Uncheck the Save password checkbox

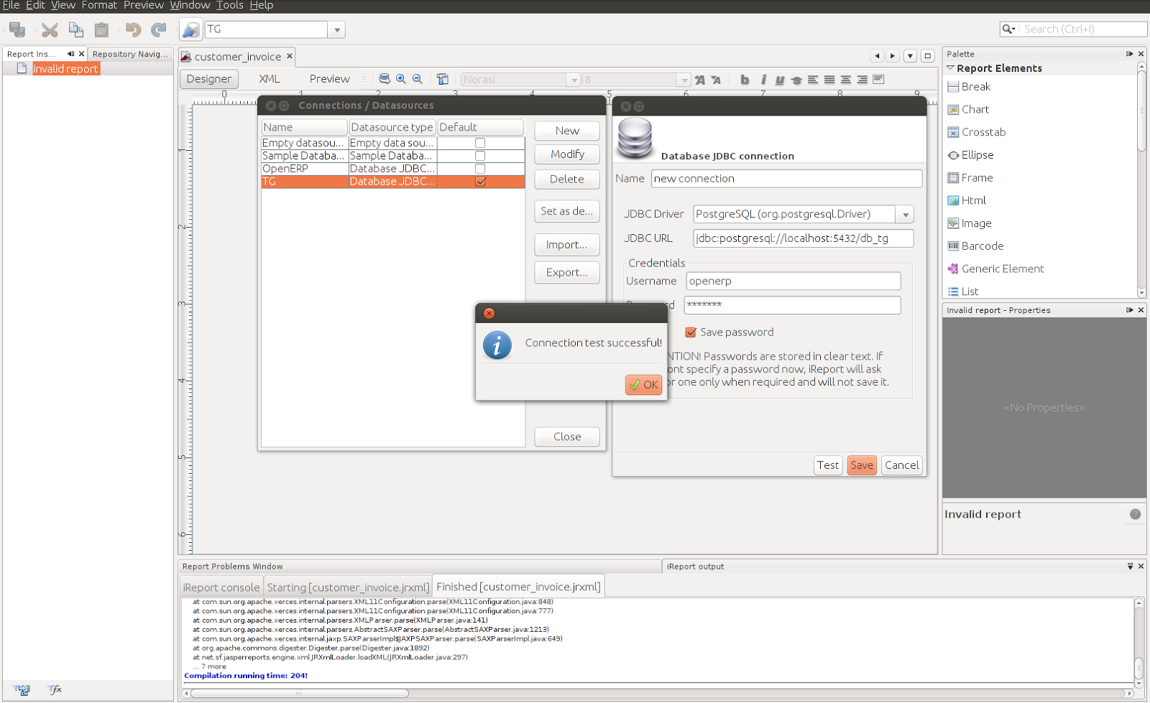[691, 332]
